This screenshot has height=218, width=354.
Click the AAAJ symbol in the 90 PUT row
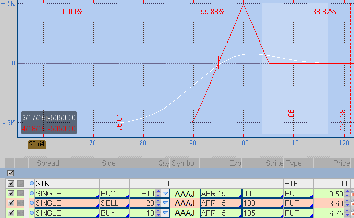[x=185, y=194]
